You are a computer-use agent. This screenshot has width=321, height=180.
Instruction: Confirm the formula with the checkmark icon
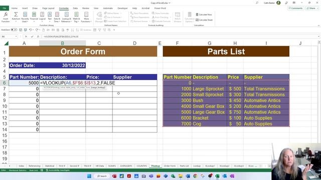pos(32,36)
